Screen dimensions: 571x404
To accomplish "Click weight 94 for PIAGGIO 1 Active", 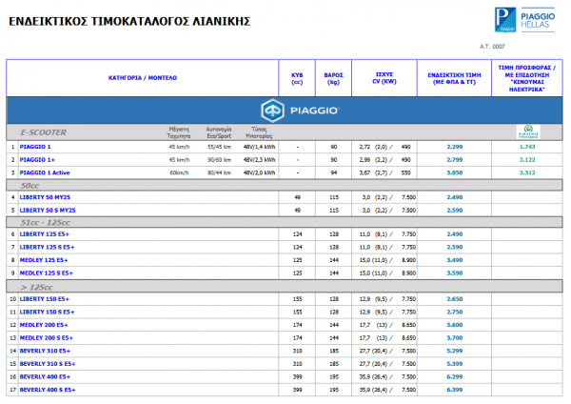I will (334, 172).
